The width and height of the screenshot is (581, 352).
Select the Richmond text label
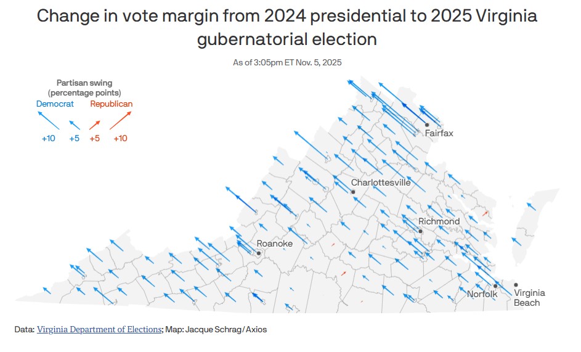coord(439,221)
